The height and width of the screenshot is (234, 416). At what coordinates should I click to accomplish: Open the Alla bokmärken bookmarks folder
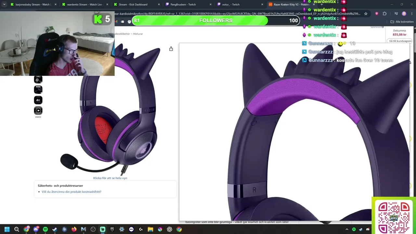pyautogui.click(x=402, y=22)
